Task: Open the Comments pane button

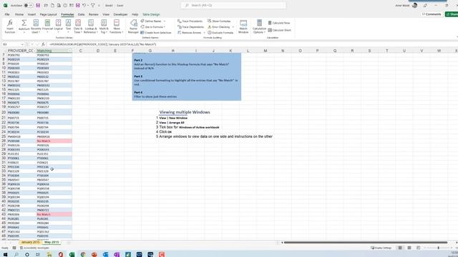Action: coord(432,14)
